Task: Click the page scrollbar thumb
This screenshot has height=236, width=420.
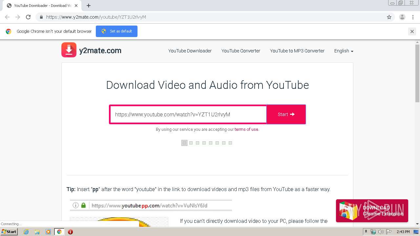Action: (x=417, y=74)
